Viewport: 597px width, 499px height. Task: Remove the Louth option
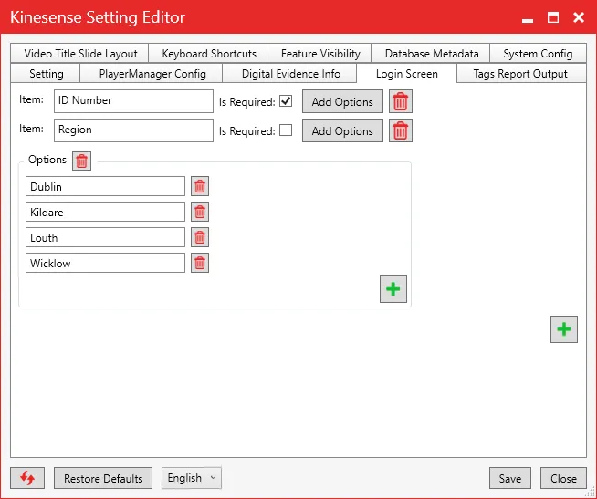[x=200, y=237]
